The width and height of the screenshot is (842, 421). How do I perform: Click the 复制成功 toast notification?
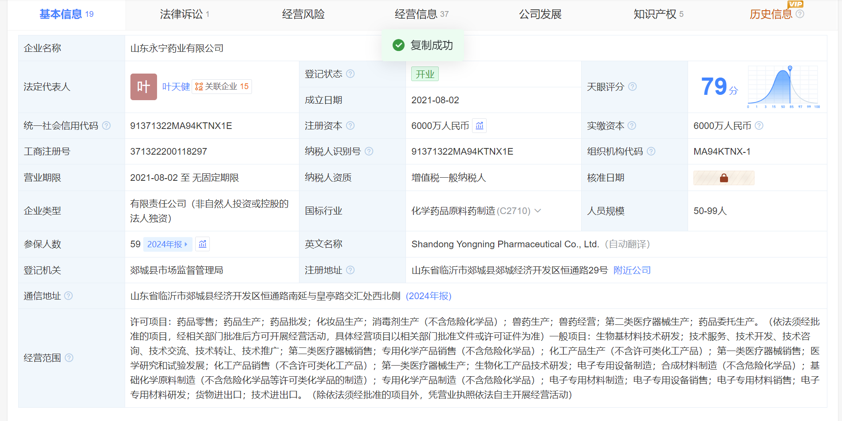tap(422, 45)
